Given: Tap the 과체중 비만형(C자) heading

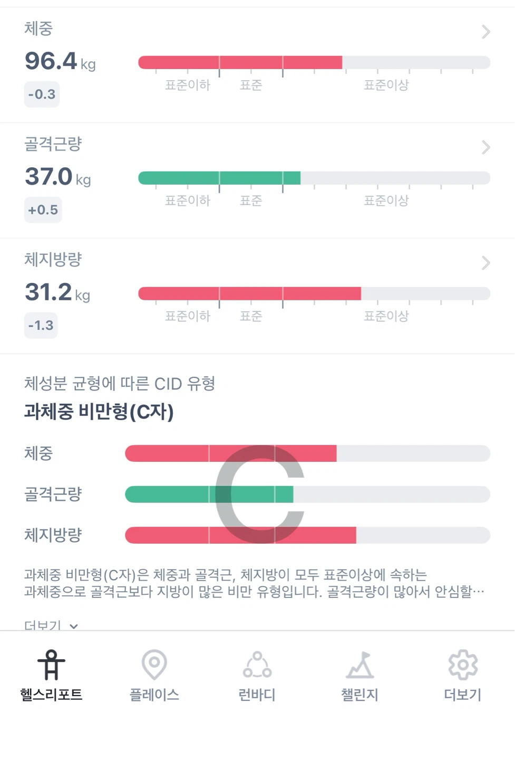Looking at the screenshot, I should coord(99,412).
